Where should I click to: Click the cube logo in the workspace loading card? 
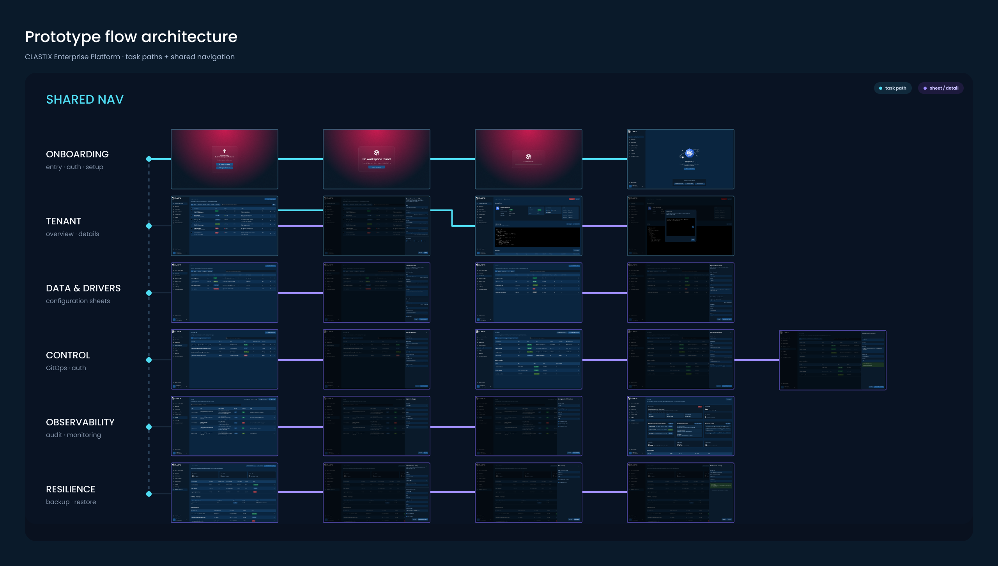click(529, 157)
